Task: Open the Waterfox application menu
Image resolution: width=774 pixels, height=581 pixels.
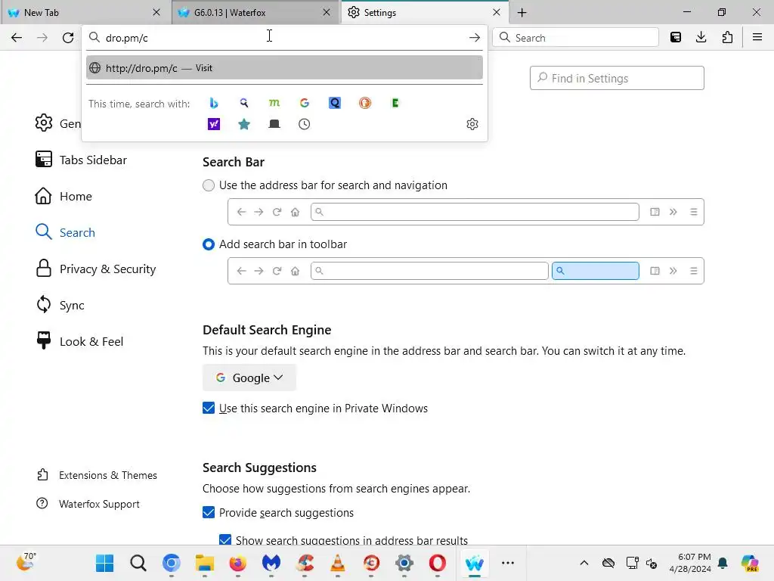Action: 757,38
